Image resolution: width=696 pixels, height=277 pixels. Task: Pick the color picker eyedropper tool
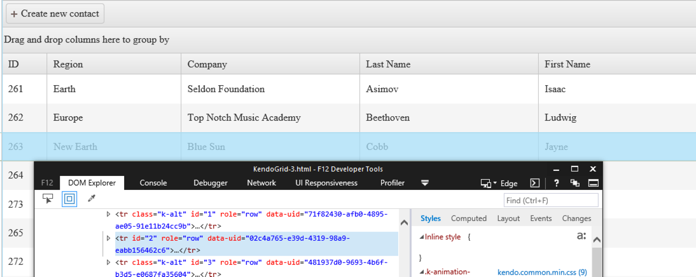91,199
